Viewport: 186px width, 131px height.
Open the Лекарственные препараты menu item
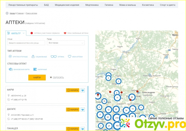(23, 5)
